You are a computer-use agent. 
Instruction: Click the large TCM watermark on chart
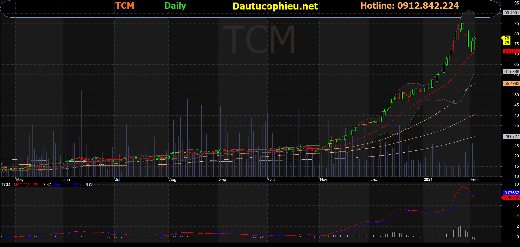[259, 39]
